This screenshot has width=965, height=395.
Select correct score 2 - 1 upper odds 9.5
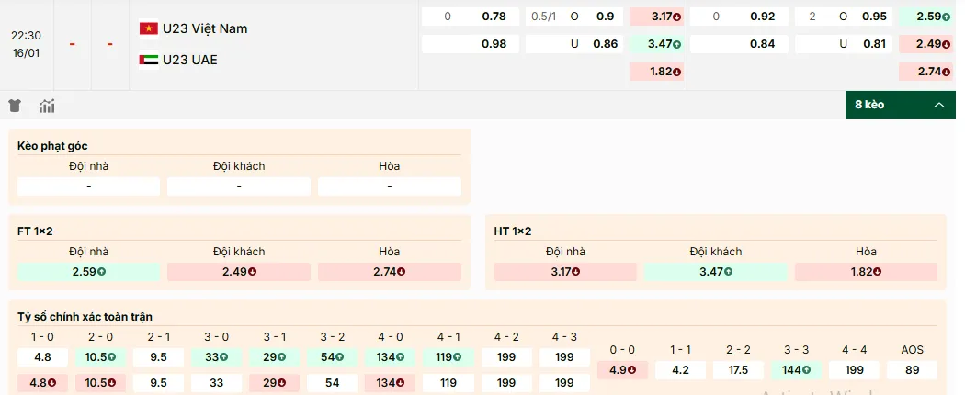tap(158, 357)
